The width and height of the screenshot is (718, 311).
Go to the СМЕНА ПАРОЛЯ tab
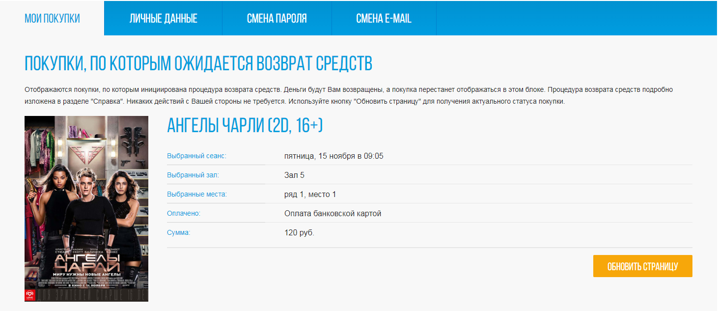(x=277, y=19)
